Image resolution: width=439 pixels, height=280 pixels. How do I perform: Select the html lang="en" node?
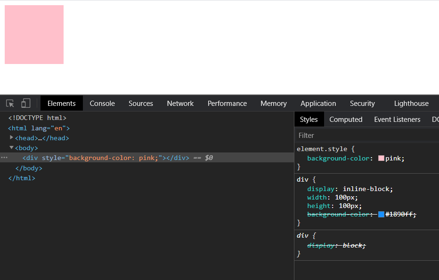pyautogui.click(x=39, y=128)
